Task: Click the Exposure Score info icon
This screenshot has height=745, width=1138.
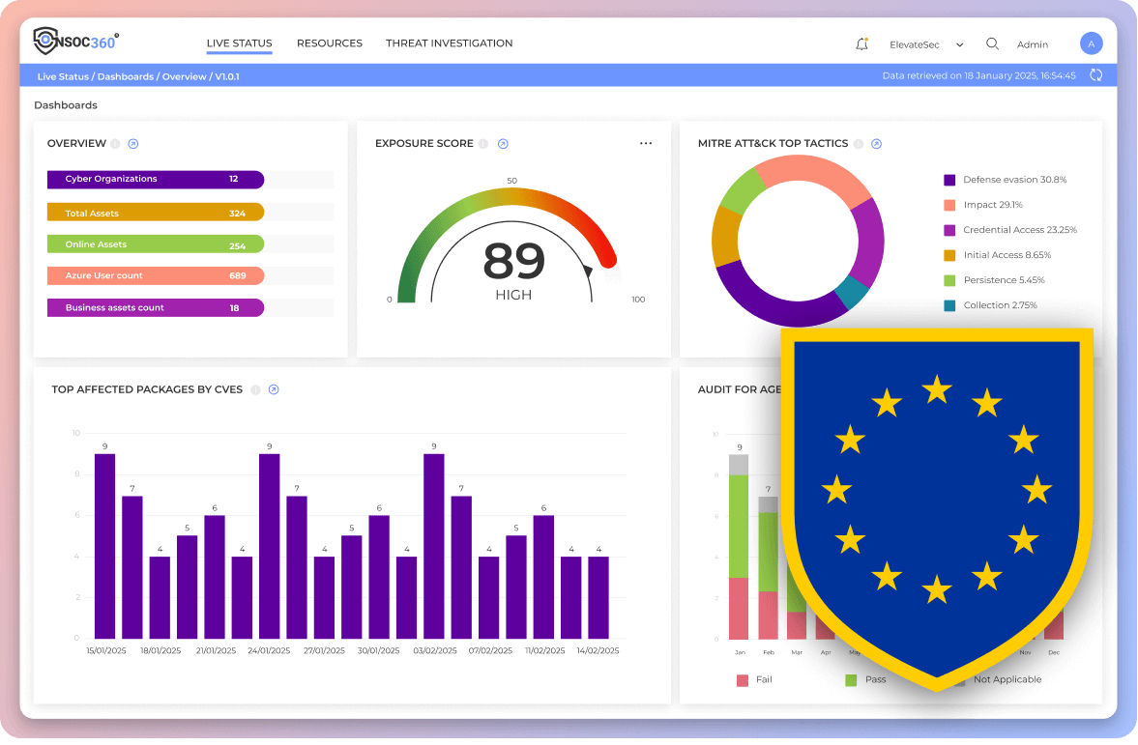Action: (482, 144)
